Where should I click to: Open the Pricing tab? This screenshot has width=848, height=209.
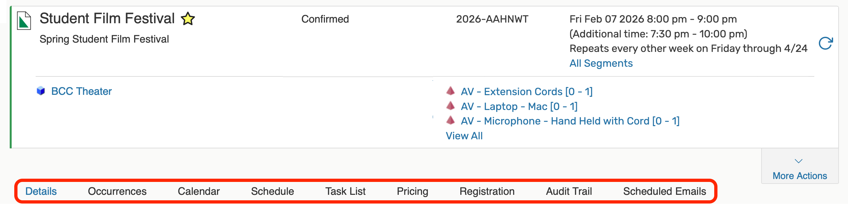[x=412, y=191]
